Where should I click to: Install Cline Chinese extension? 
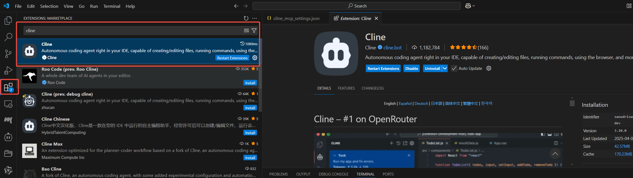[x=250, y=133]
